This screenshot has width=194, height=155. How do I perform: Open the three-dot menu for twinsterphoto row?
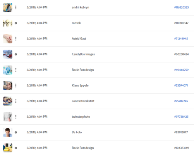16,117
